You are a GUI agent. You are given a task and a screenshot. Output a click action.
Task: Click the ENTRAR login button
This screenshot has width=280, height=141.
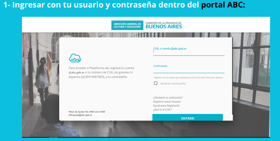tap(188, 117)
